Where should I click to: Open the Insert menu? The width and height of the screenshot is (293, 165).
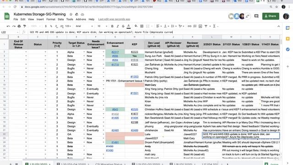(x=40, y=19)
